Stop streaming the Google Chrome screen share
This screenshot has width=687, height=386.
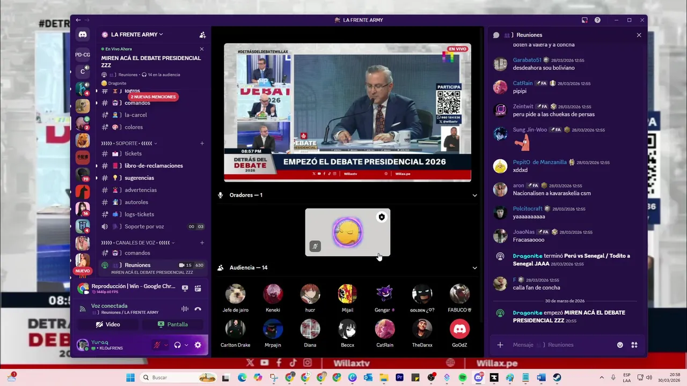[185, 288]
